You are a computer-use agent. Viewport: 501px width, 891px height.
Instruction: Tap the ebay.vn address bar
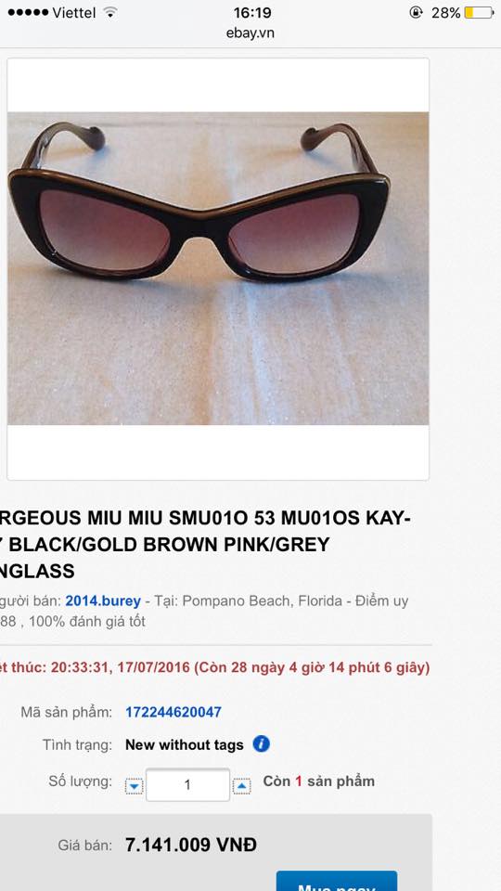tap(250, 33)
